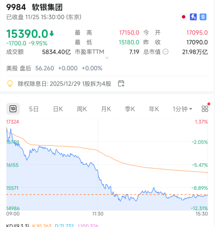
Task: Select the 1D intraday chart tab
Action: pyautogui.click(x=13, y=109)
